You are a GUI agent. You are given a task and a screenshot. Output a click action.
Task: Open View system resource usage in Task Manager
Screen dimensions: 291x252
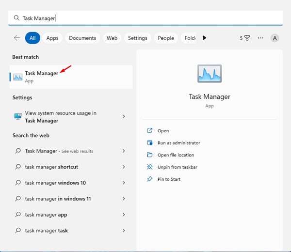[x=71, y=117]
